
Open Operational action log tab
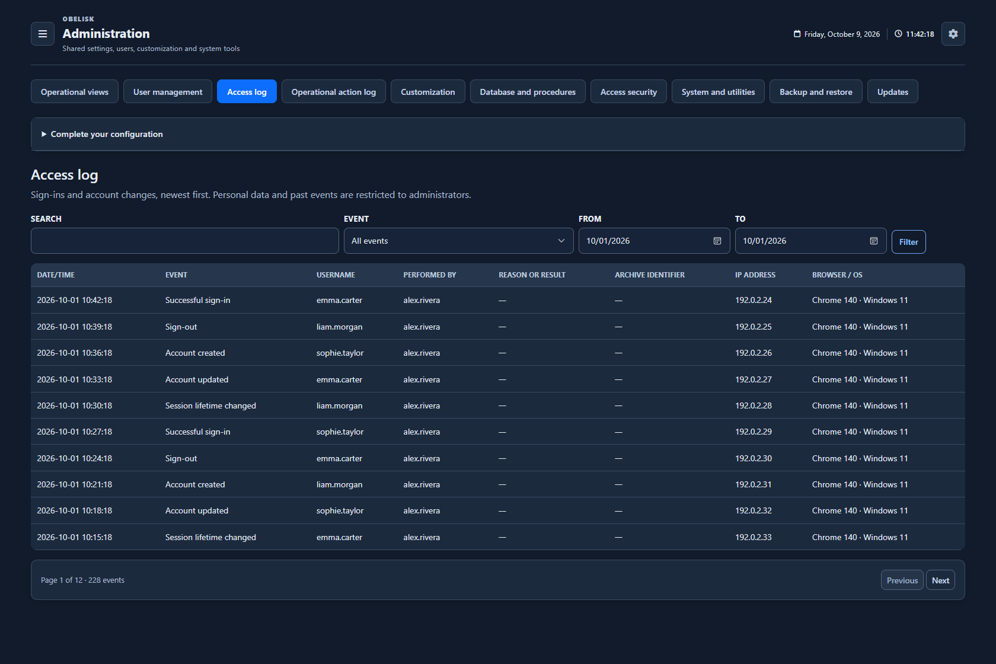pyautogui.click(x=334, y=91)
